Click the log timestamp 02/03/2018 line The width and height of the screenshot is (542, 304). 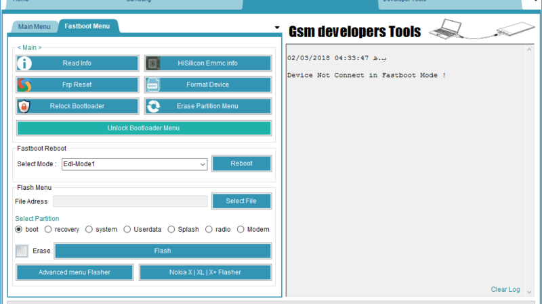(x=336, y=58)
